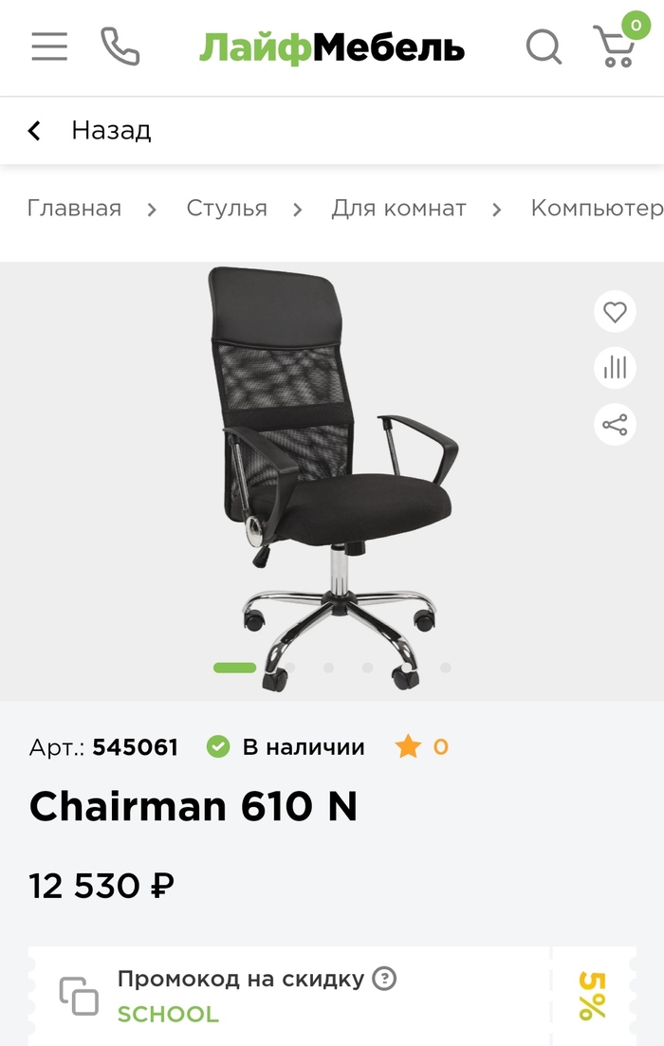This screenshot has height=1046, width=664.
Task: Open the Chairman chair product image
Action: coord(332,477)
